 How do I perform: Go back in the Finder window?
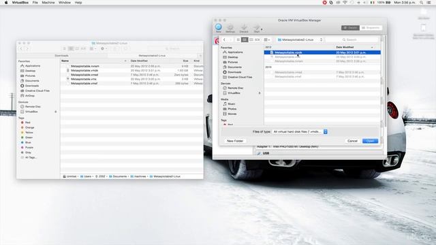point(21,48)
